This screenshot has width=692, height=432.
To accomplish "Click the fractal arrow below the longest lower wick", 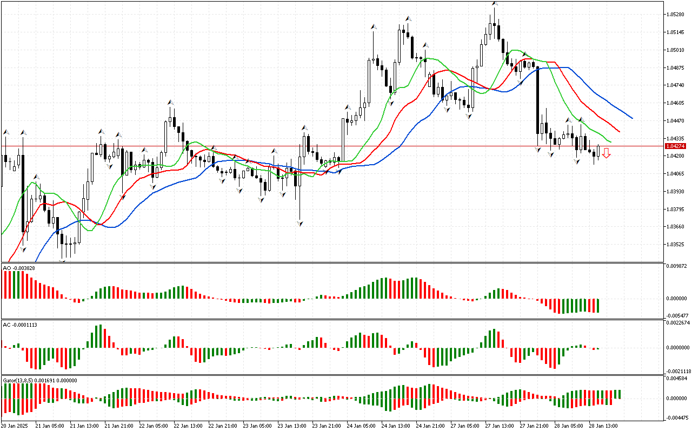I will pyautogui.click(x=299, y=222).
